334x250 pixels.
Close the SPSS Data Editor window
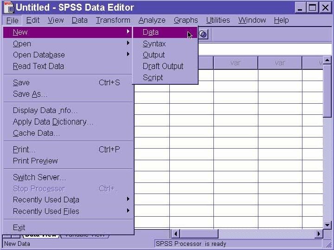(325, 8)
